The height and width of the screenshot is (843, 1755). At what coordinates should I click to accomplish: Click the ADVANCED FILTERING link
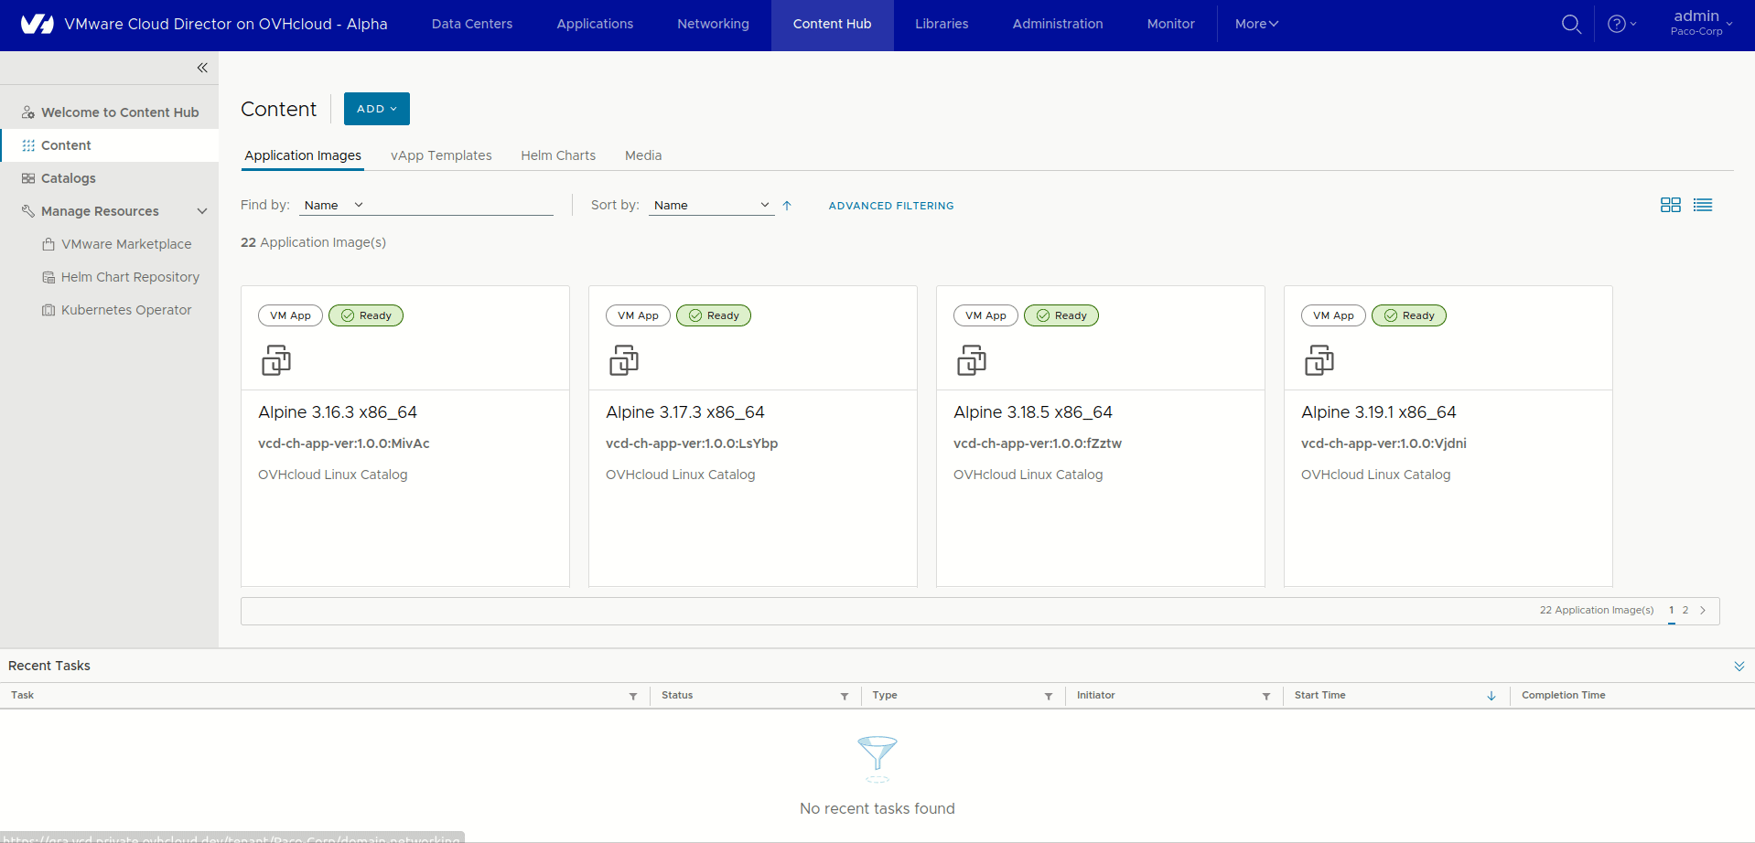click(x=890, y=205)
